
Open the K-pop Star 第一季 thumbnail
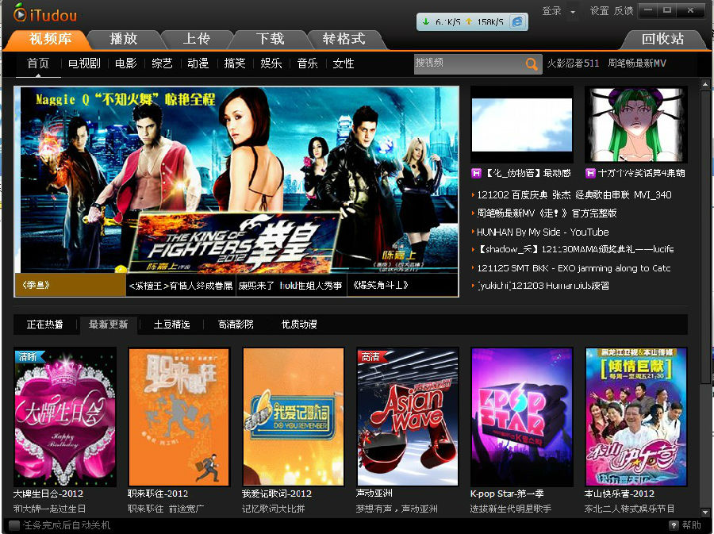tap(521, 416)
